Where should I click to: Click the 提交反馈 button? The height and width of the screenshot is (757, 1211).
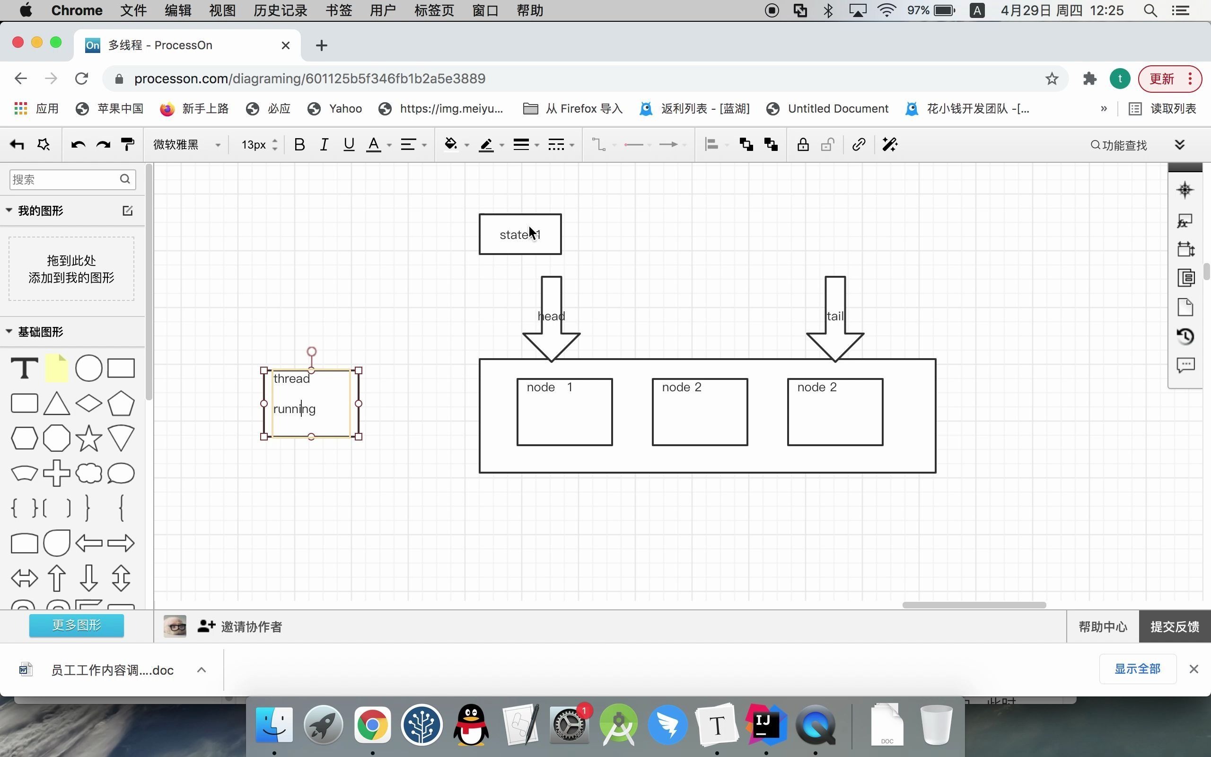point(1175,626)
